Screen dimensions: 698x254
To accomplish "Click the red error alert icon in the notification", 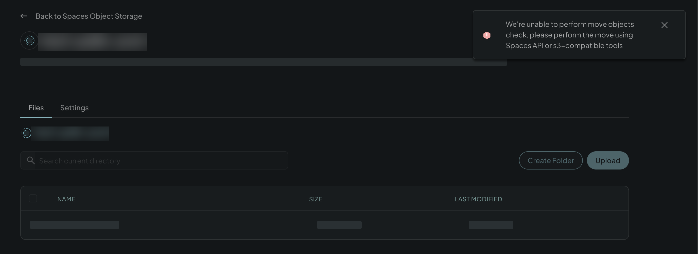I will click(x=487, y=35).
